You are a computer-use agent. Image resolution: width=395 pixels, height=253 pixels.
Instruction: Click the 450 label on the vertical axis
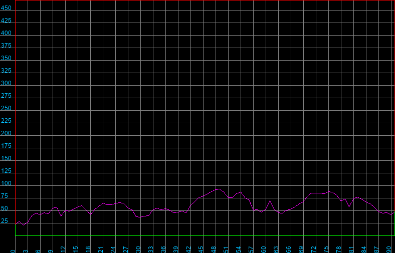tap(6, 8)
